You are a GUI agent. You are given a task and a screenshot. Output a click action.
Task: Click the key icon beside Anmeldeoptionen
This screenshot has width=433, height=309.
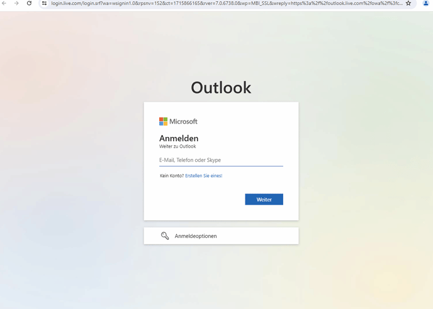click(x=165, y=236)
